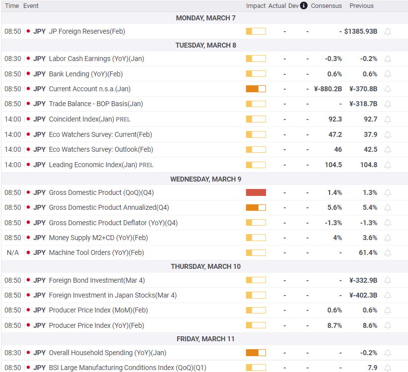Viewport: 408px width, 372px height.
Task: Click bell icon for Gross Domestic Product (QoQ)
Action: pyautogui.click(x=388, y=193)
